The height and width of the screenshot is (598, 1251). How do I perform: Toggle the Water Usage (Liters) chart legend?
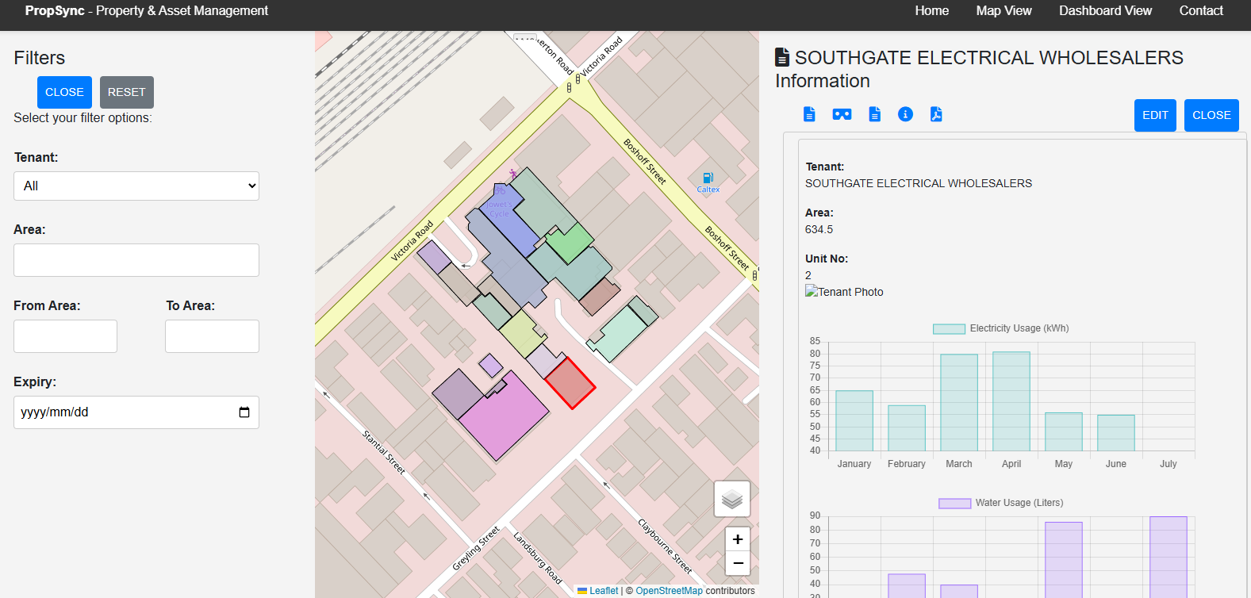coord(1000,503)
